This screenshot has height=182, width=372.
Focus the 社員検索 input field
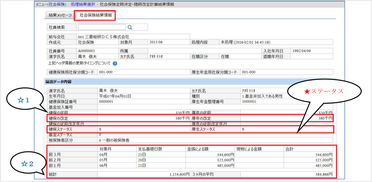tap(102, 27)
